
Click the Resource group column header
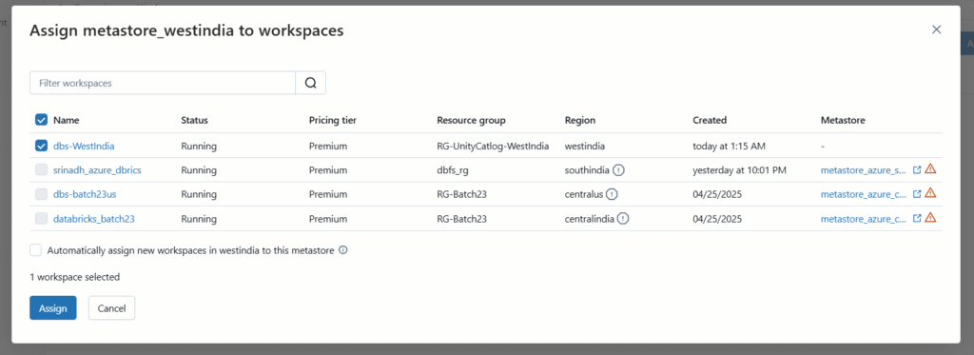point(471,121)
